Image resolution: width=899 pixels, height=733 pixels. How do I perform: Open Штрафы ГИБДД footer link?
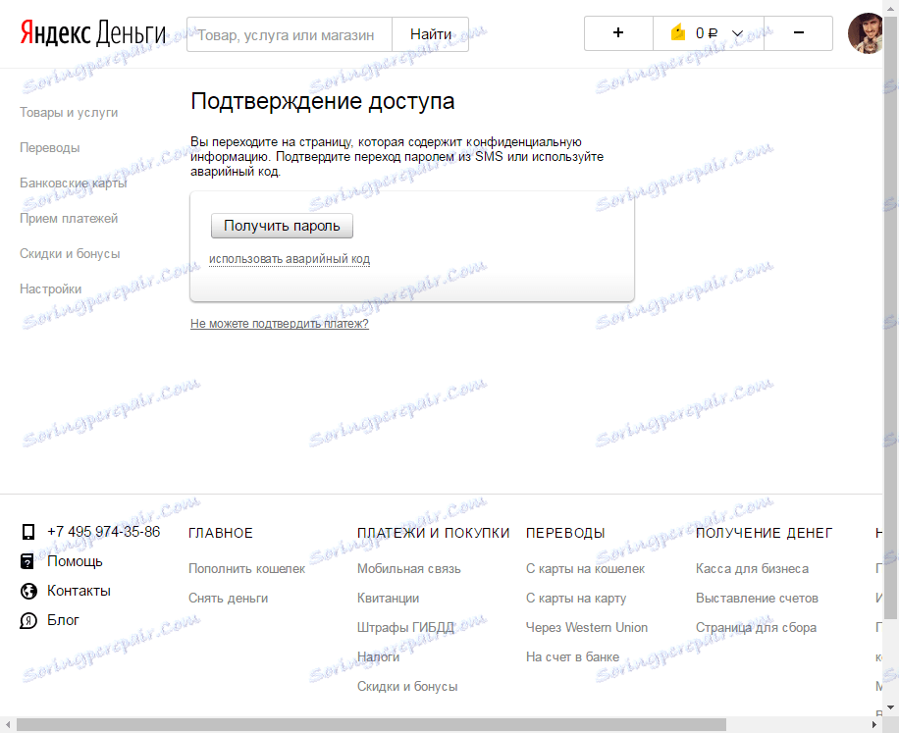(405, 628)
